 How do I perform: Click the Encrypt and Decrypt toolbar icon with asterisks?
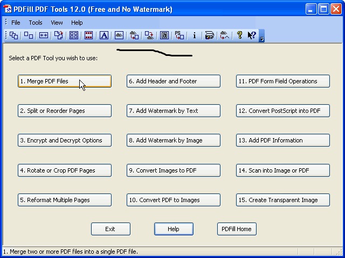click(44, 35)
